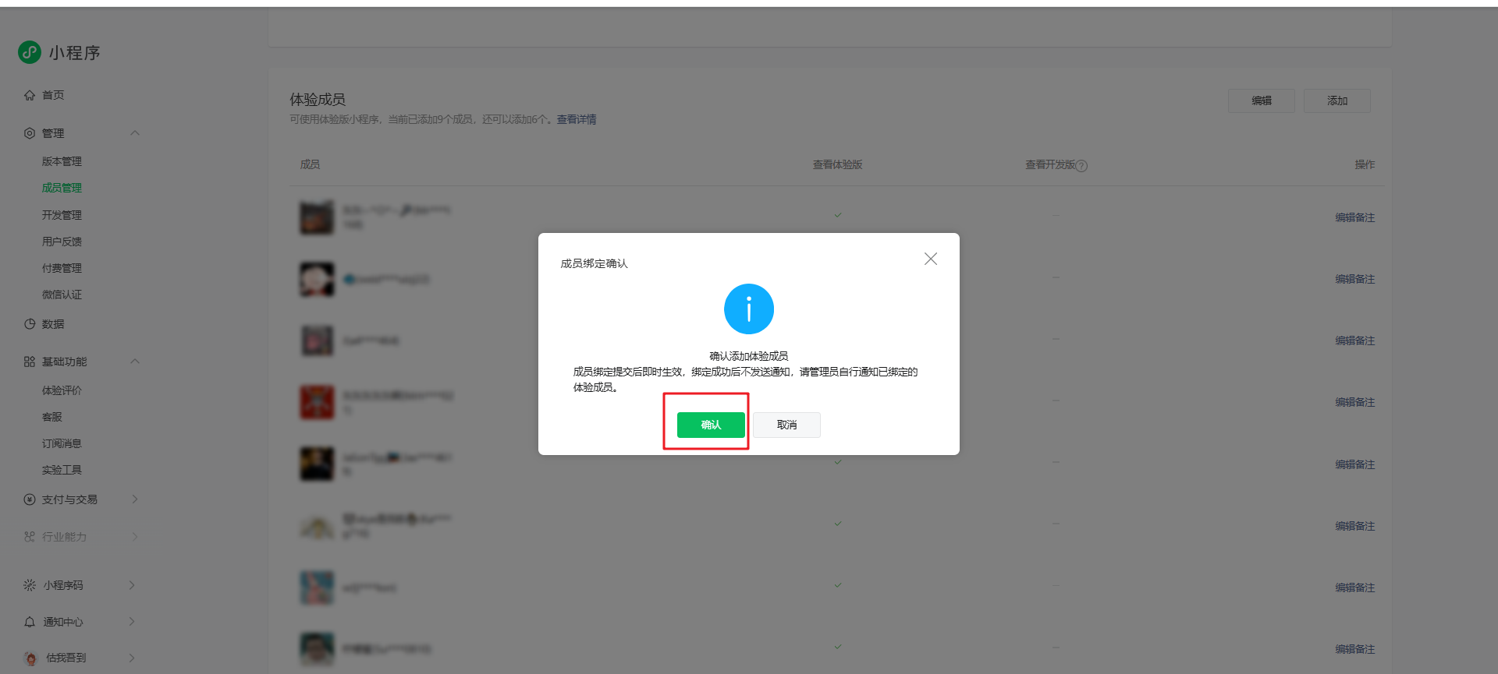Cancel the dialog with 取消
This screenshot has width=1498, height=674.
(x=786, y=425)
